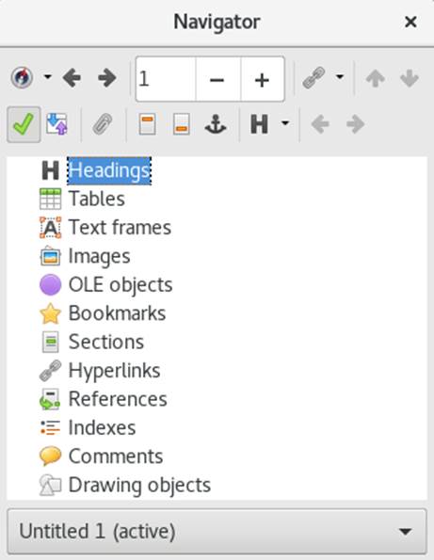Click the Drawing objects shapes icon
The image size is (434, 560).
(x=50, y=485)
